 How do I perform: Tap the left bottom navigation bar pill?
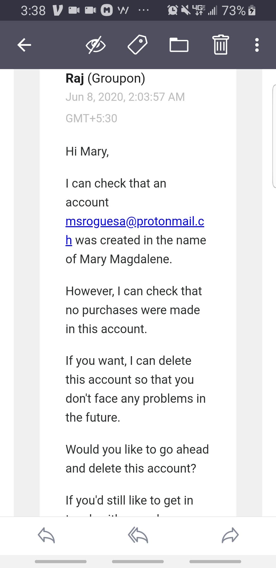[61, 562]
